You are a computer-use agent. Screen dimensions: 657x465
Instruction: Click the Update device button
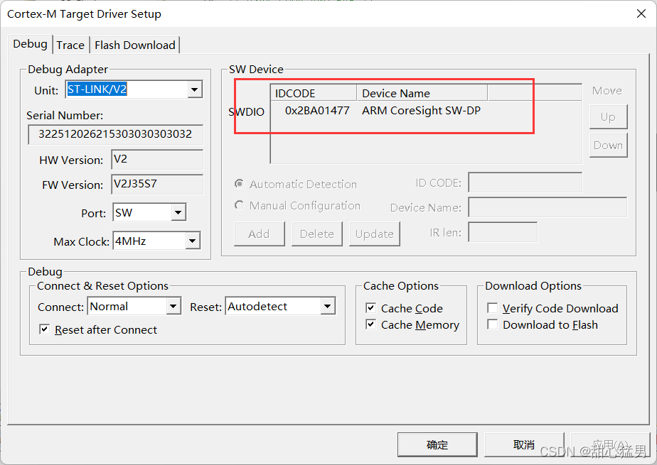tap(375, 234)
